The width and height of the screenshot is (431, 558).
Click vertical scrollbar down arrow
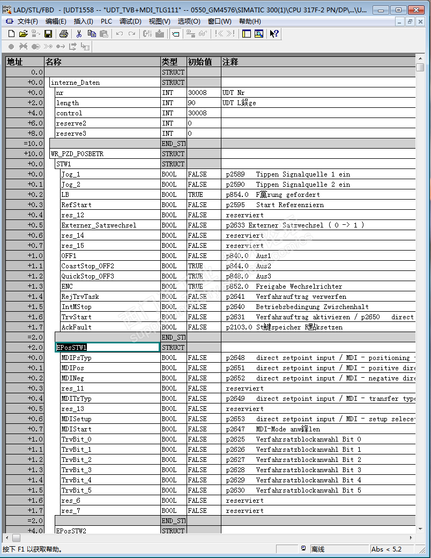pyautogui.click(x=420, y=529)
